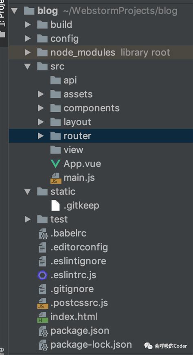The width and height of the screenshot is (193, 355).
Task: Click the ESLint hexagon icon for .eslintrc.js
Action: coord(42,275)
